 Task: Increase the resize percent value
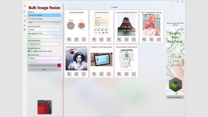coord(55,23)
